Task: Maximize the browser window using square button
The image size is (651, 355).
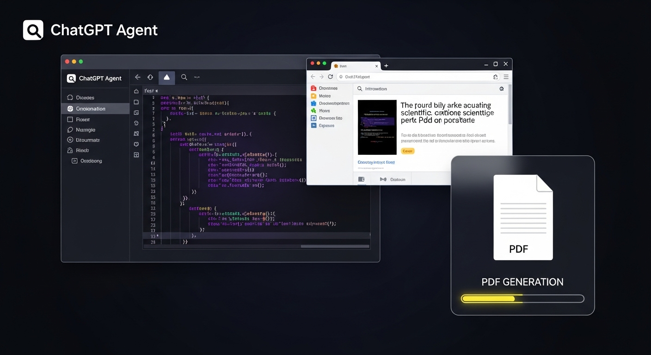Action: (496, 64)
